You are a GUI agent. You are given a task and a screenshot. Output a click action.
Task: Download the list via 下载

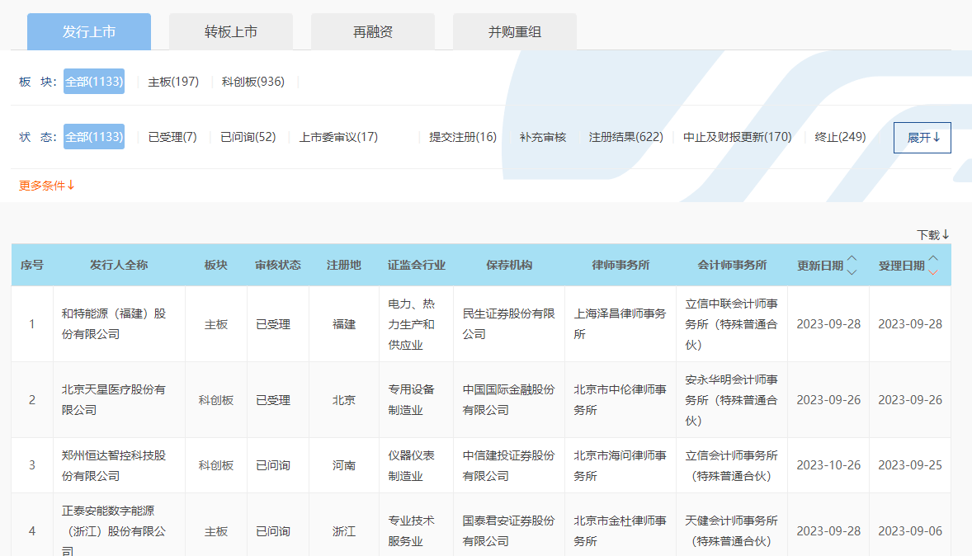(933, 235)
